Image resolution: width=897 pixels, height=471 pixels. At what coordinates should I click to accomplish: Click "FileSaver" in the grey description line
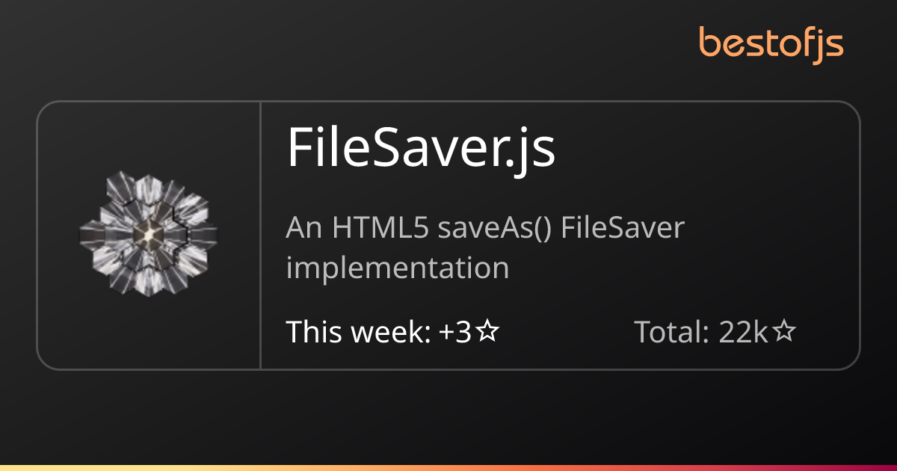click(x=623, y=228)
